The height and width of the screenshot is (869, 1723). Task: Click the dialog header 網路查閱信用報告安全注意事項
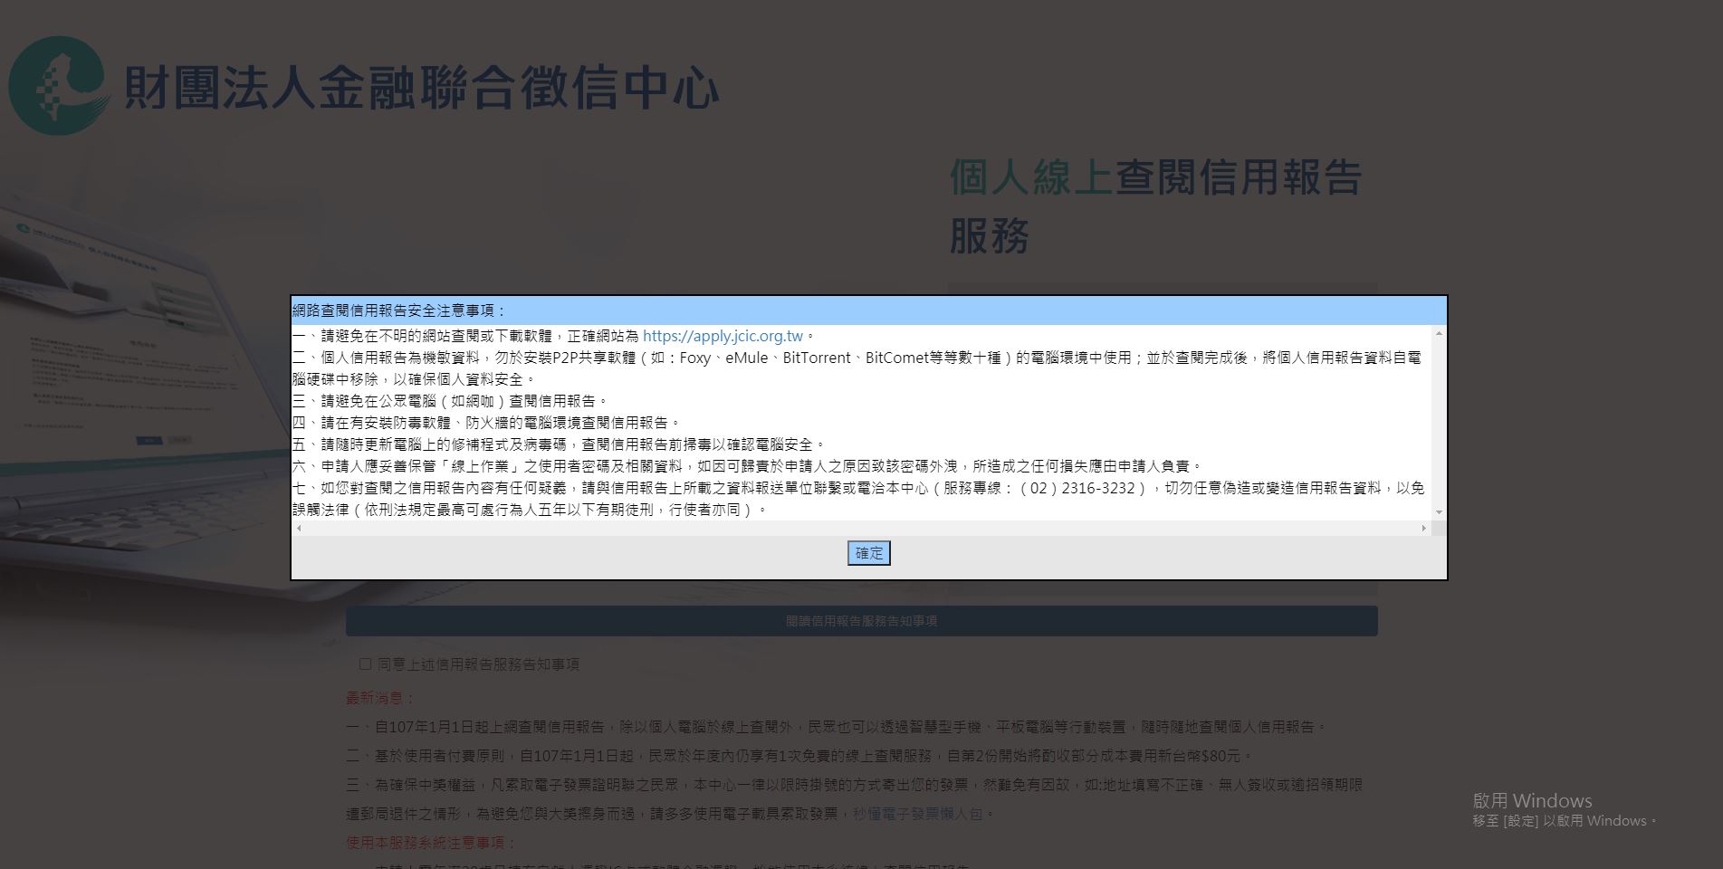tap(399, 310)
